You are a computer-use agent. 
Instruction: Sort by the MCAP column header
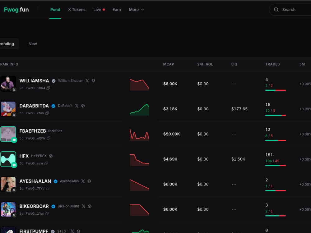point(168,64)
